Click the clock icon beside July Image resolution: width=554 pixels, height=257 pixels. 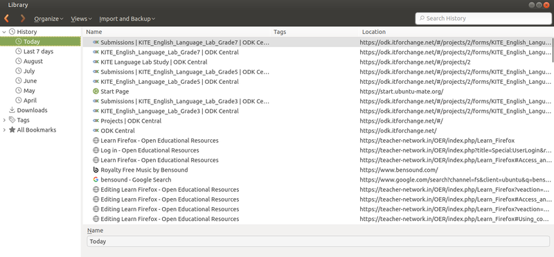(19, 71)
